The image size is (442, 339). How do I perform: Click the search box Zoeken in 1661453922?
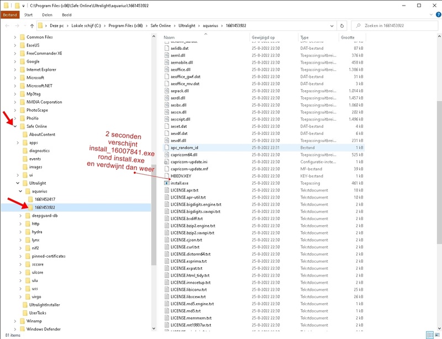point(394,25)
